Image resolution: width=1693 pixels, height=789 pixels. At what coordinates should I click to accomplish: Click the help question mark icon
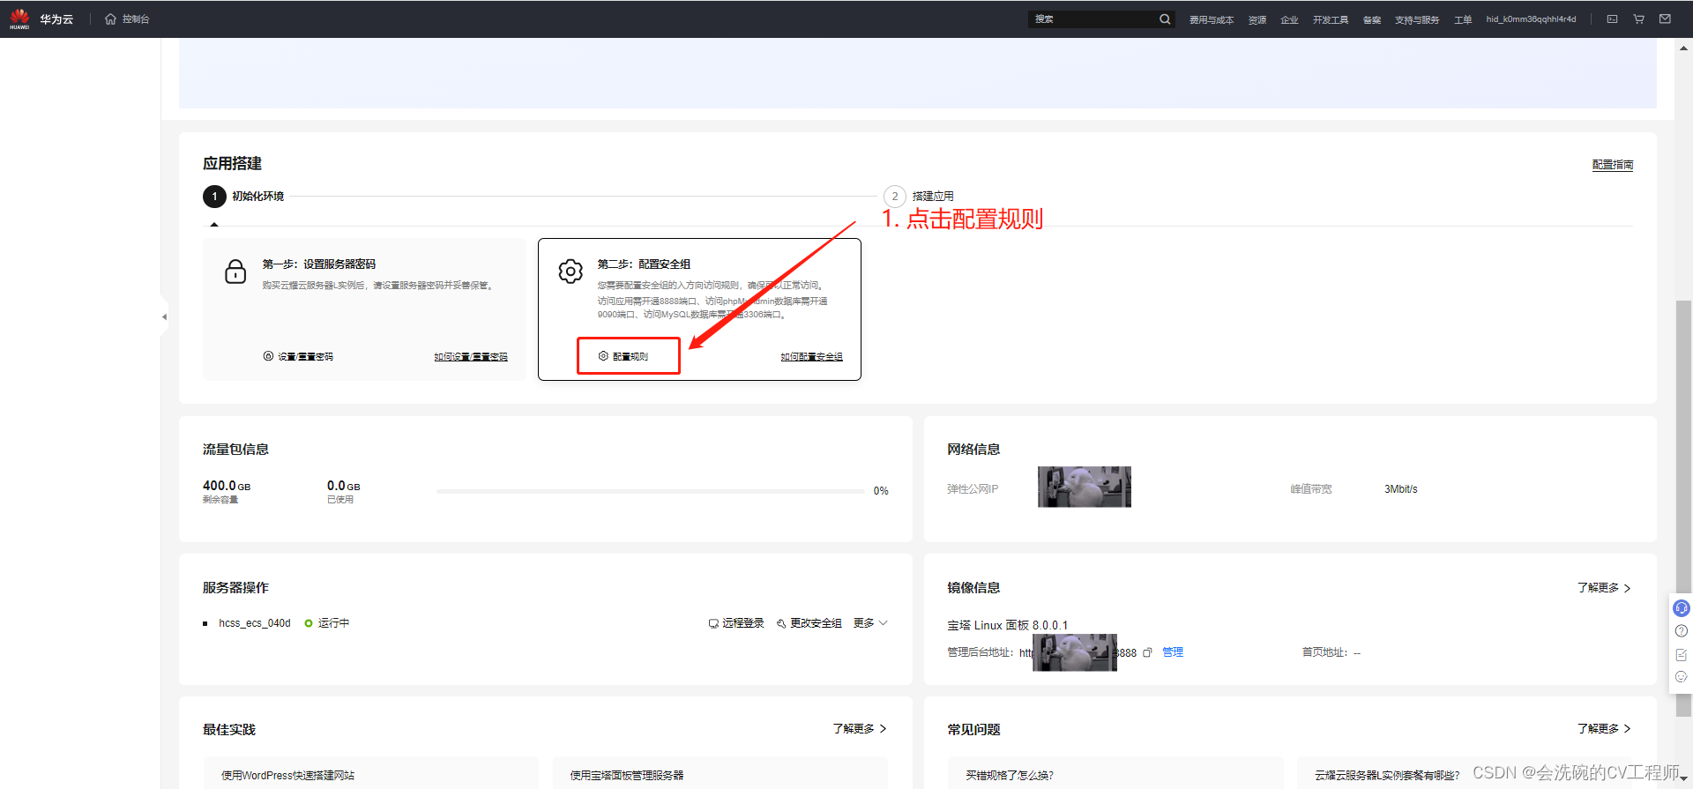1682,631
